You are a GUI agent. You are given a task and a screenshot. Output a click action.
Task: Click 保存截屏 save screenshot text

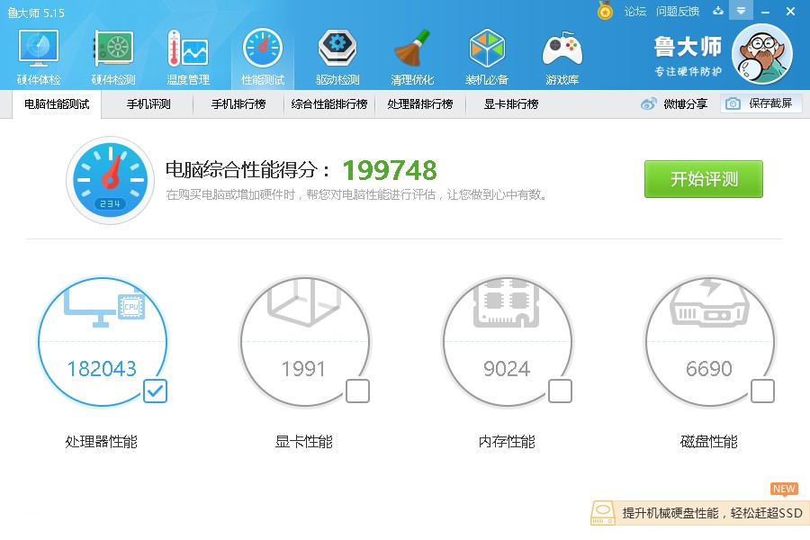pos(770,103)
